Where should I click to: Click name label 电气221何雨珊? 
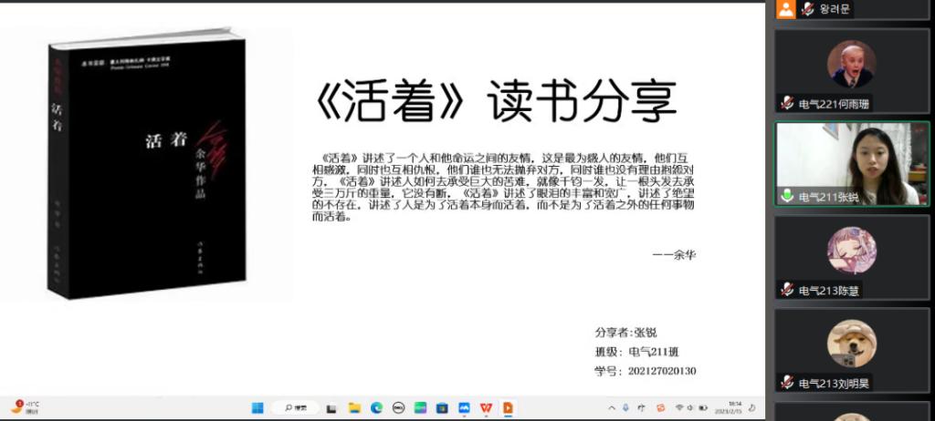(x=835, y=104)
